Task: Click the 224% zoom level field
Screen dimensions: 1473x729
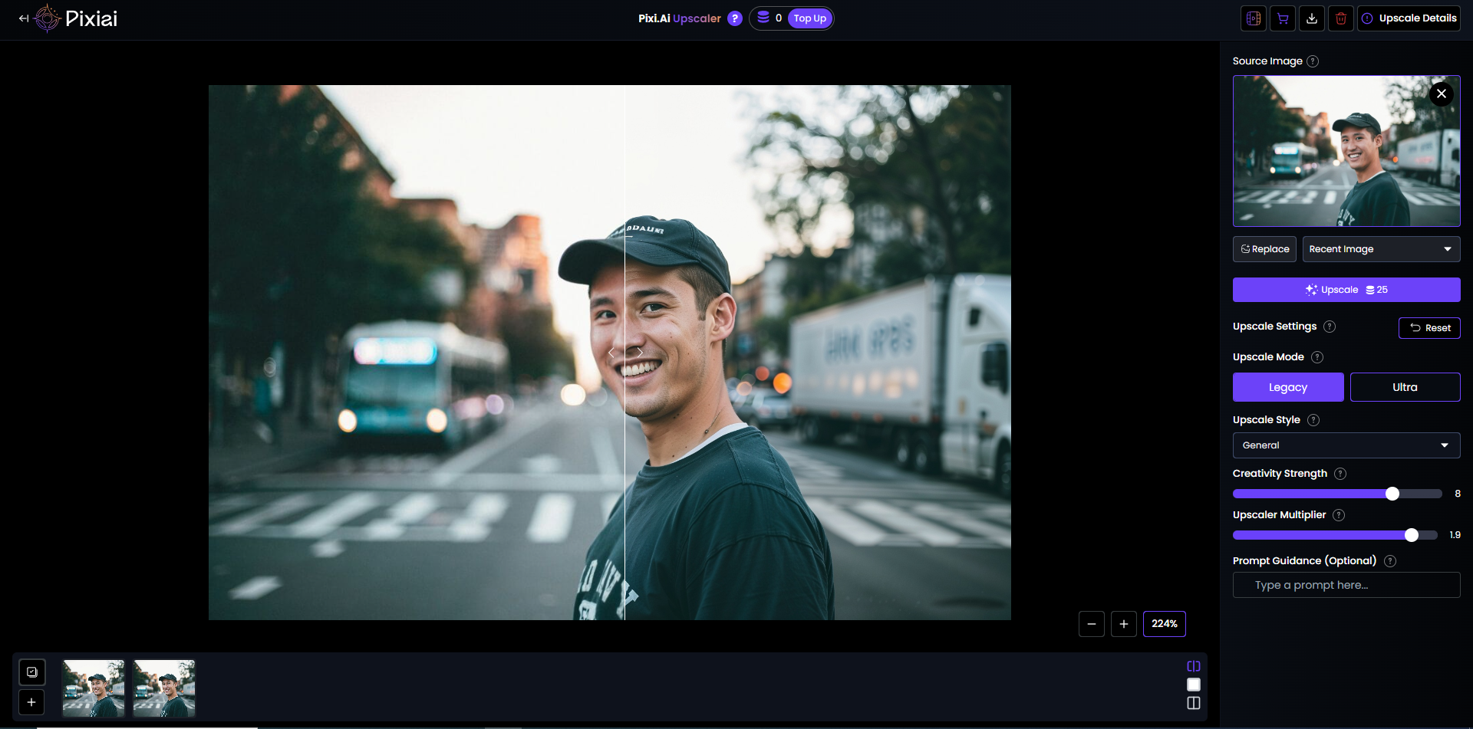Action: (x=1165, y=624)
